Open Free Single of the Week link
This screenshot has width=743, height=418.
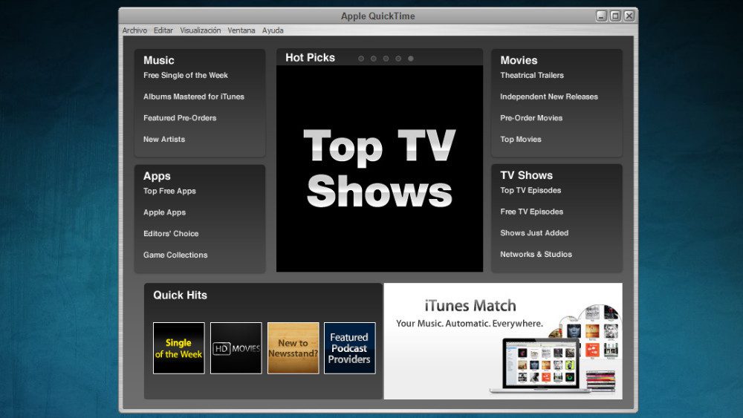(x=185, y=76)
